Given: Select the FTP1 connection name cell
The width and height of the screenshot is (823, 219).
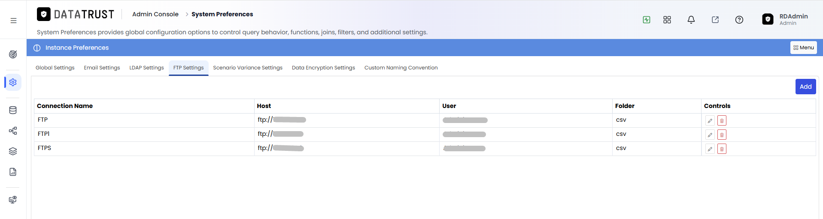Looking at the screenshot, I should pyautogui.click(x=144, y=134).
